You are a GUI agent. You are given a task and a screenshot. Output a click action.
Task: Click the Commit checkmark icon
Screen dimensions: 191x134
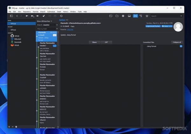[x=44, y=16]
